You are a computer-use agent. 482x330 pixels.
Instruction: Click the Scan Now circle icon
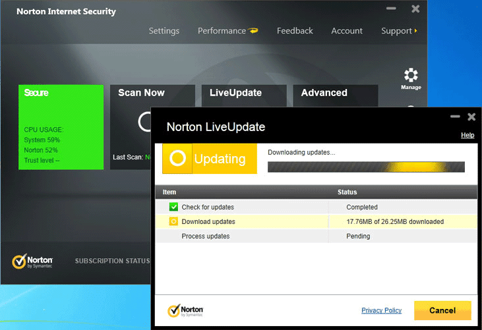pyautogui.click(x=144, y=122)
